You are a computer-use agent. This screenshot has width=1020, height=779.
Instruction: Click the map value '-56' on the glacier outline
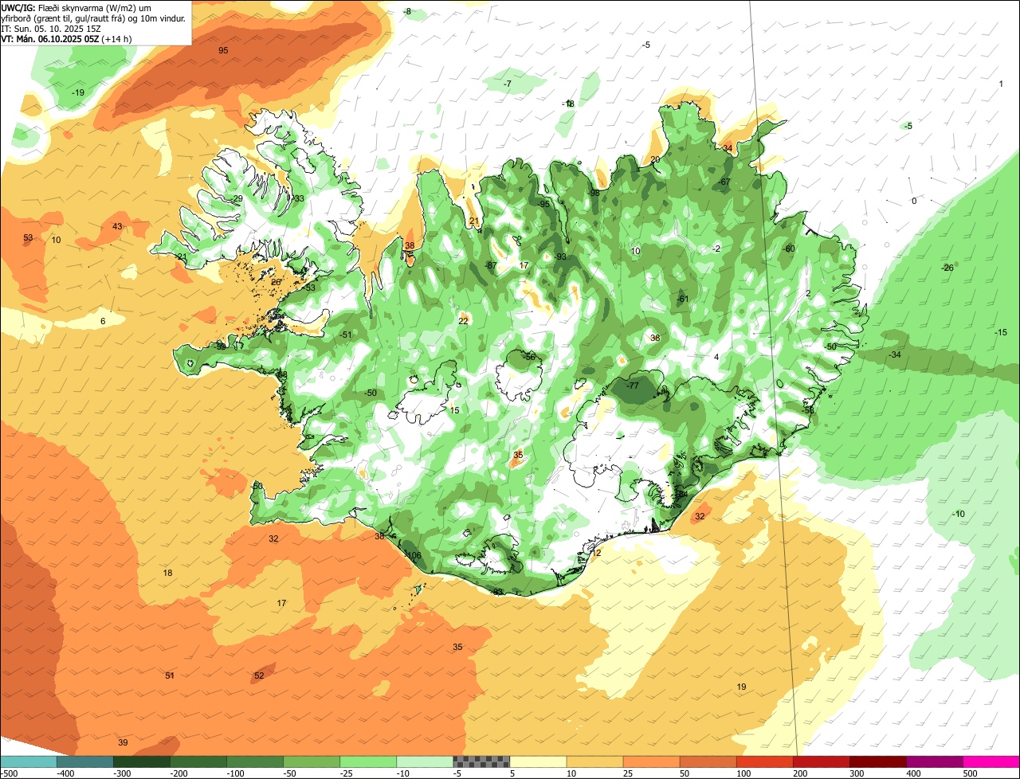coord(529,357)
